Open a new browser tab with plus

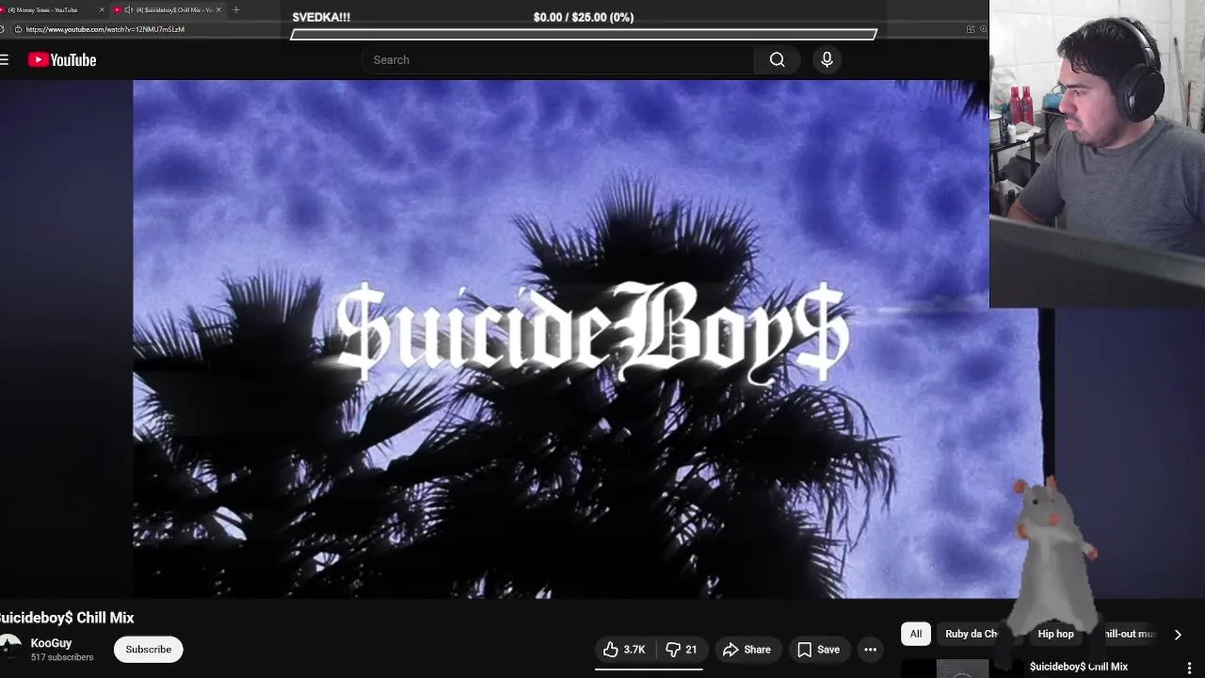[x=236, y=9]
